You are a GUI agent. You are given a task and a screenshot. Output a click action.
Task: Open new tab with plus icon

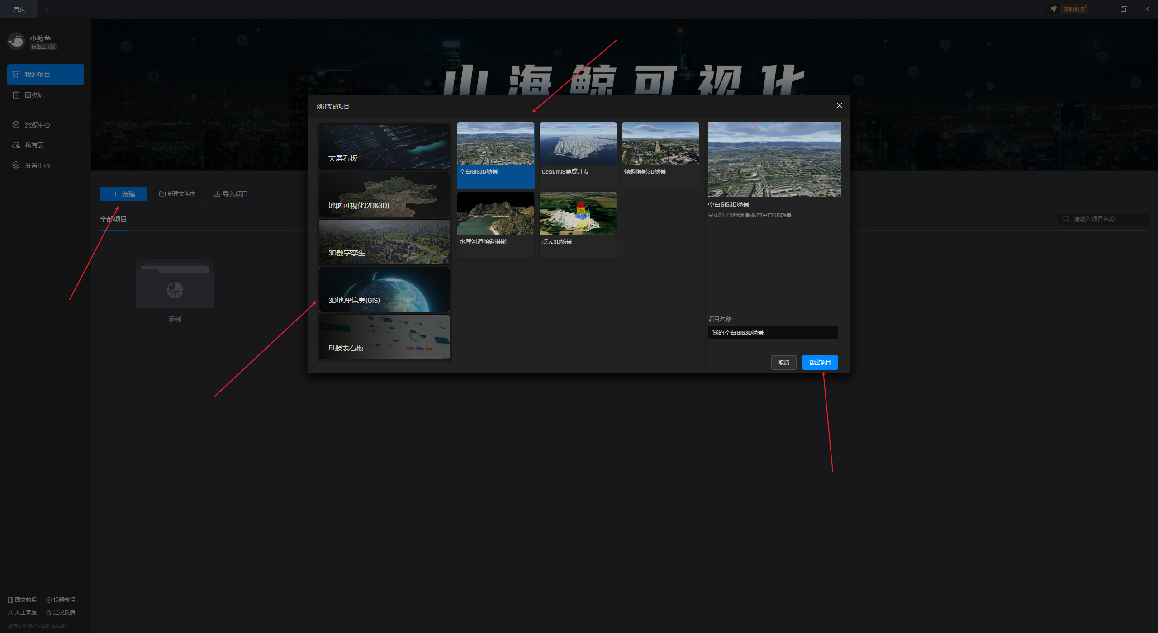[x=48, y=9]
